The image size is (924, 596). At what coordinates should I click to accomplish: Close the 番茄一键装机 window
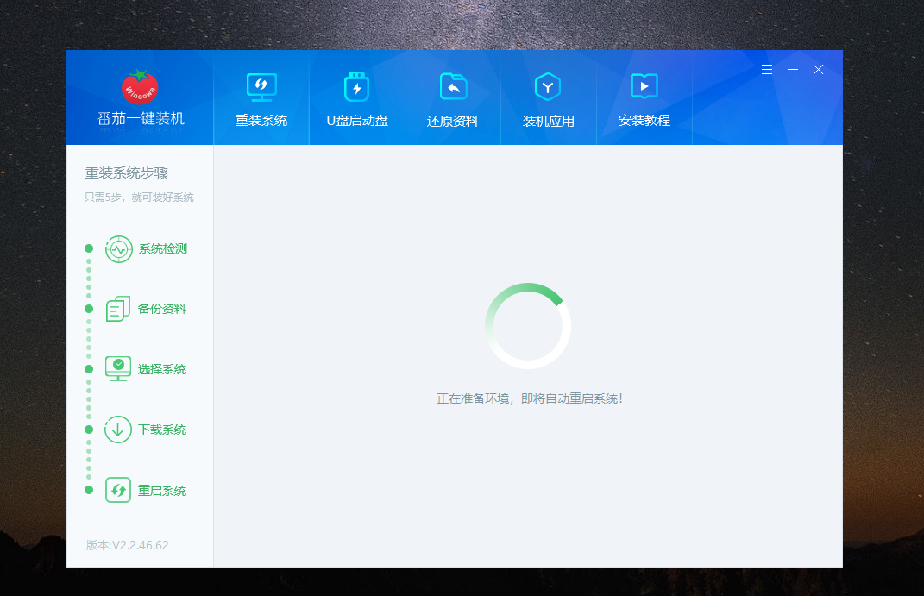click(819, 70)
